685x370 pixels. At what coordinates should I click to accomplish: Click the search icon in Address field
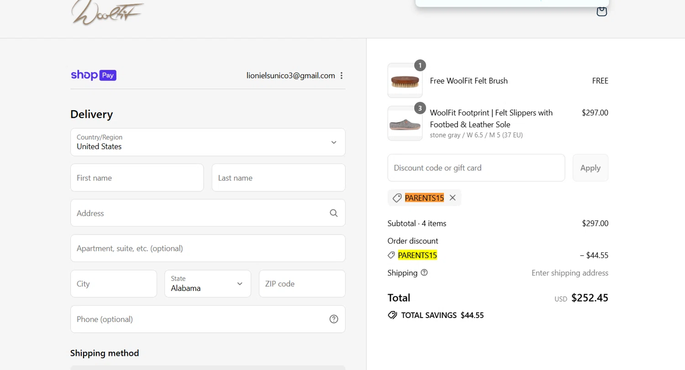point(334,213)
